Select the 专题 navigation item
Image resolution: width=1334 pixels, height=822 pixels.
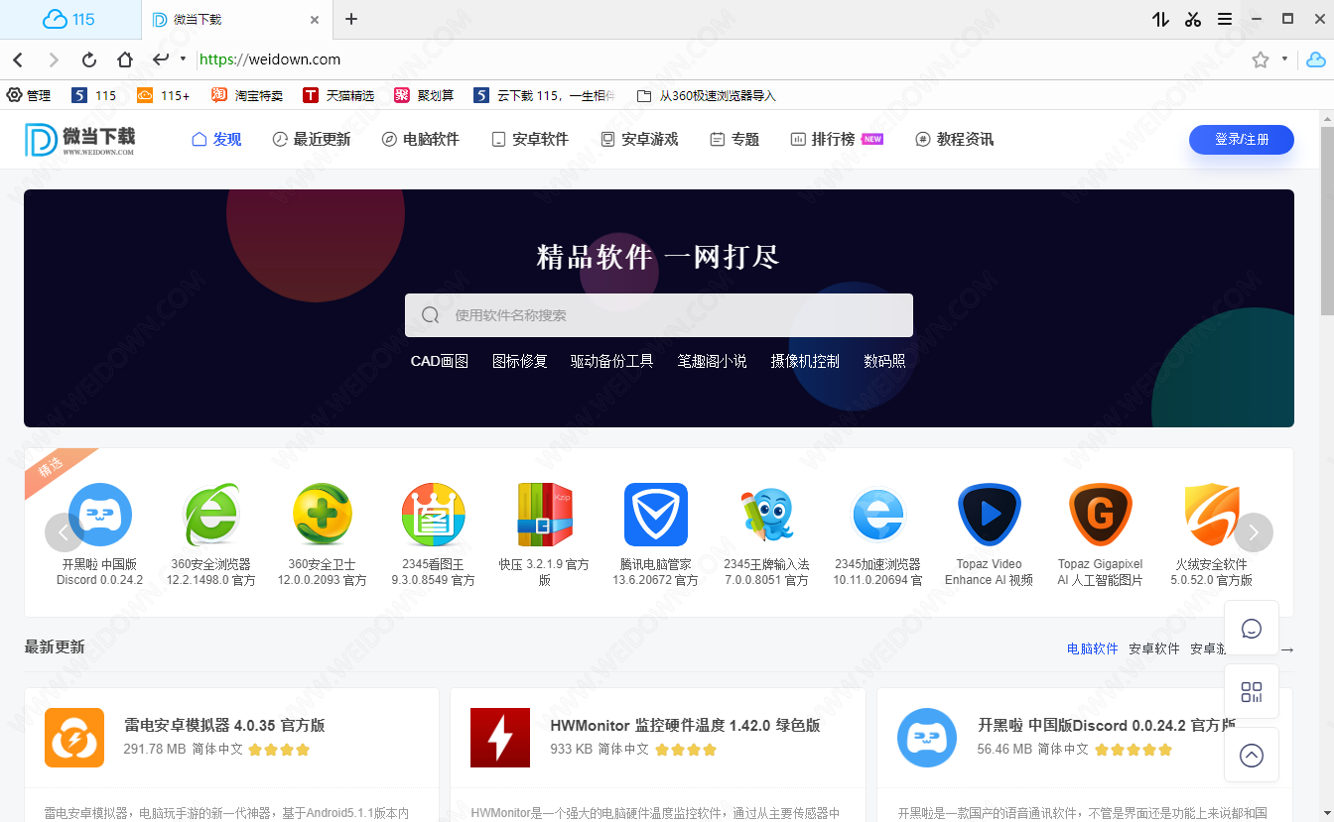tap(734, 139)
